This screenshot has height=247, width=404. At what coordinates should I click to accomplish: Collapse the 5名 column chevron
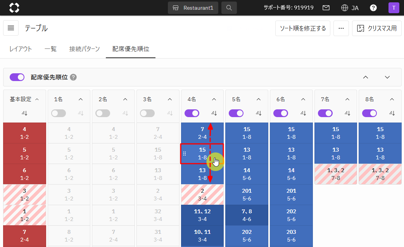[x=259, y=99]
